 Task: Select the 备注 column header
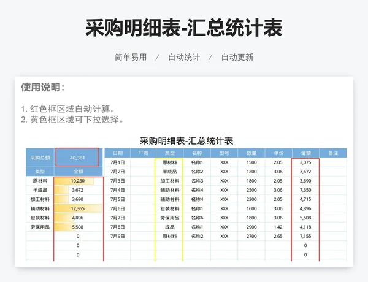333,153
